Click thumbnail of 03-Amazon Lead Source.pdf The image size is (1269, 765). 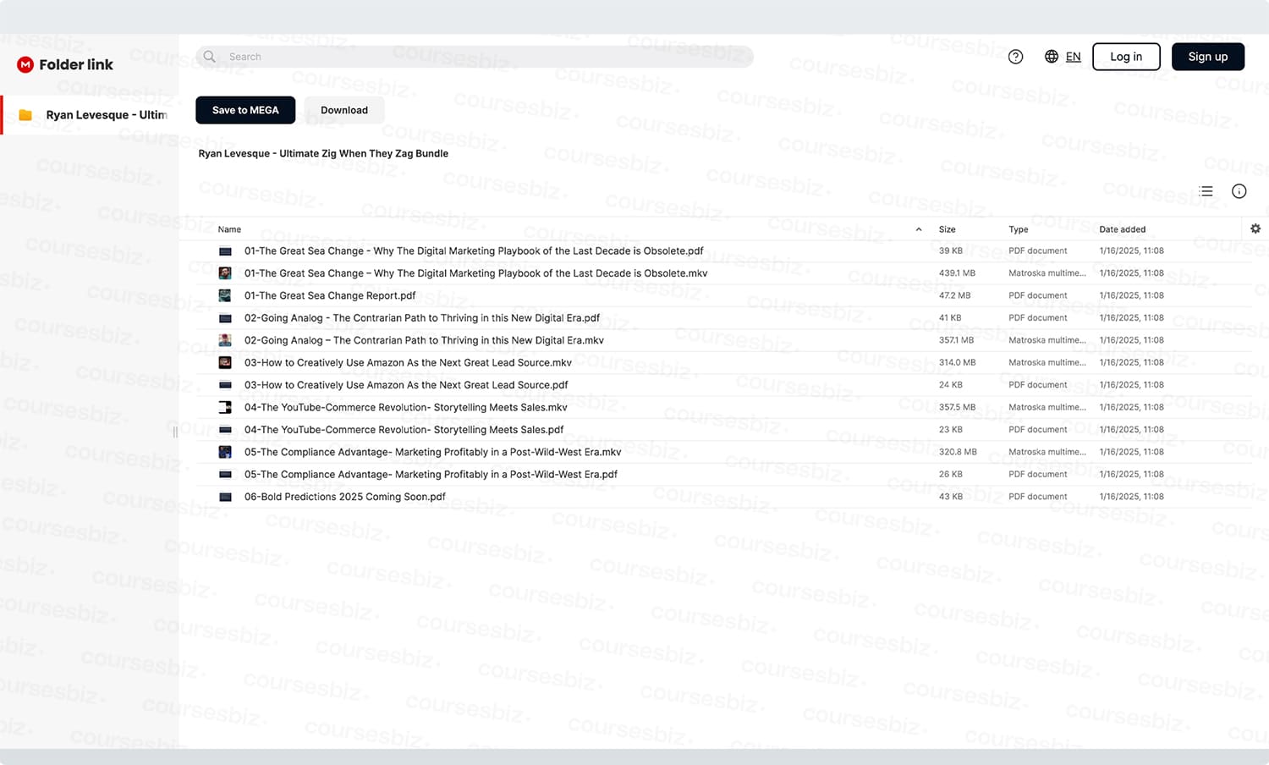pyautogui.click(x=225, y=385)
